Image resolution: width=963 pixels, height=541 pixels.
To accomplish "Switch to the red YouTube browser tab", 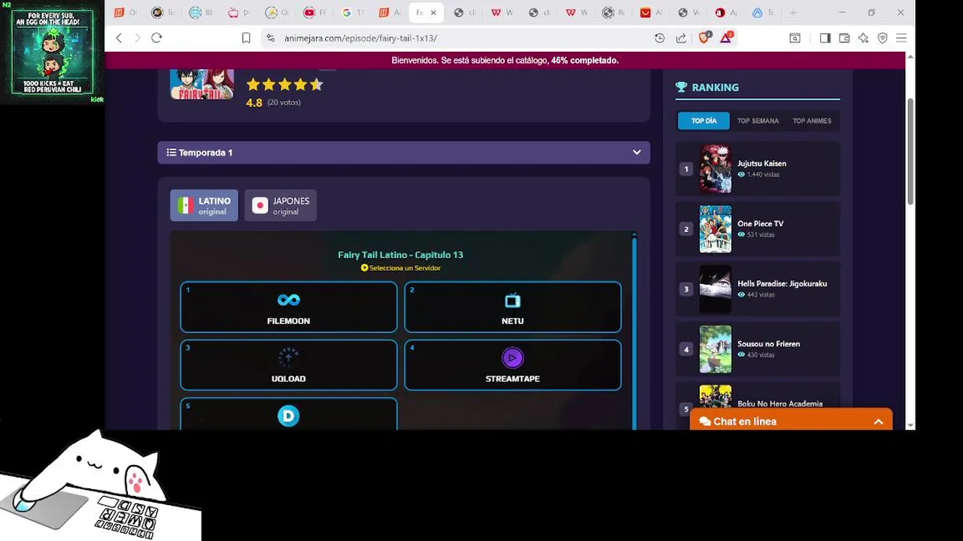I will (314, 13).
